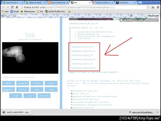The image size is (161, 121).
Task: Open the Chrome hamburger menu
Action: (158, 7)
